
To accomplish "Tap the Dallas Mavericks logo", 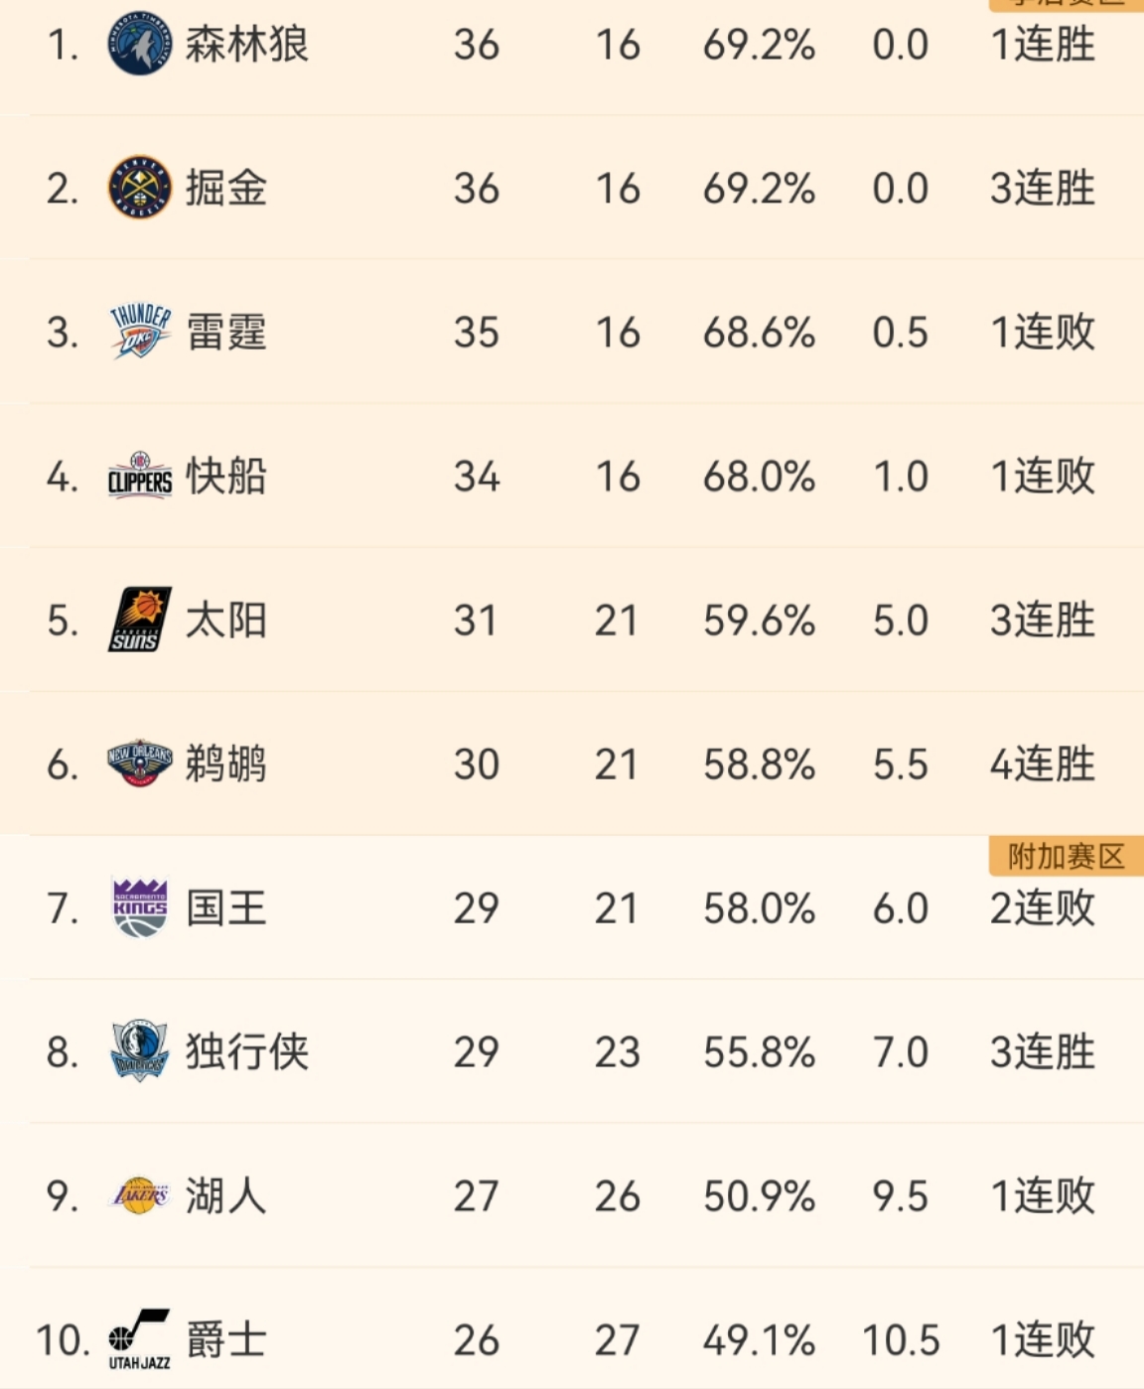I will pyautogui.click(x=139, y=1051).
